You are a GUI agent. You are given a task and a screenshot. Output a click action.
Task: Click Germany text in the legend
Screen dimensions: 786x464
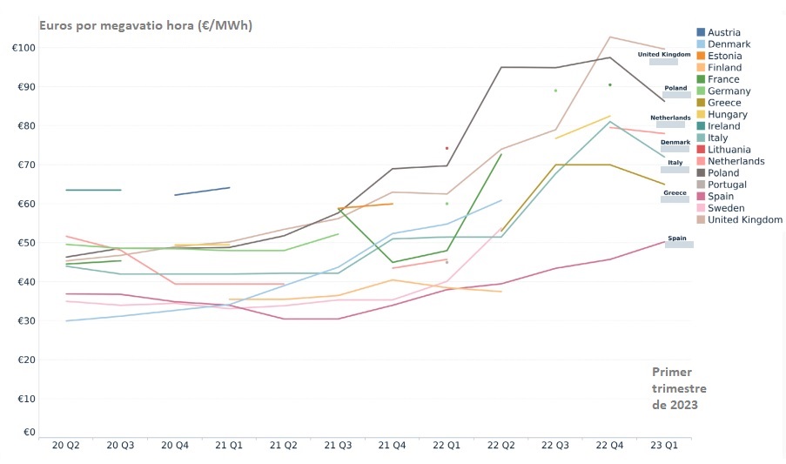pyautogui.click(x=729, y=91)
